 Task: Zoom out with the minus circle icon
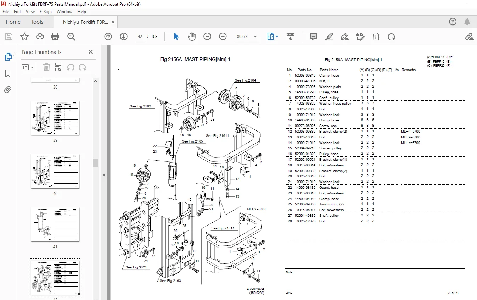pos(207,37)
